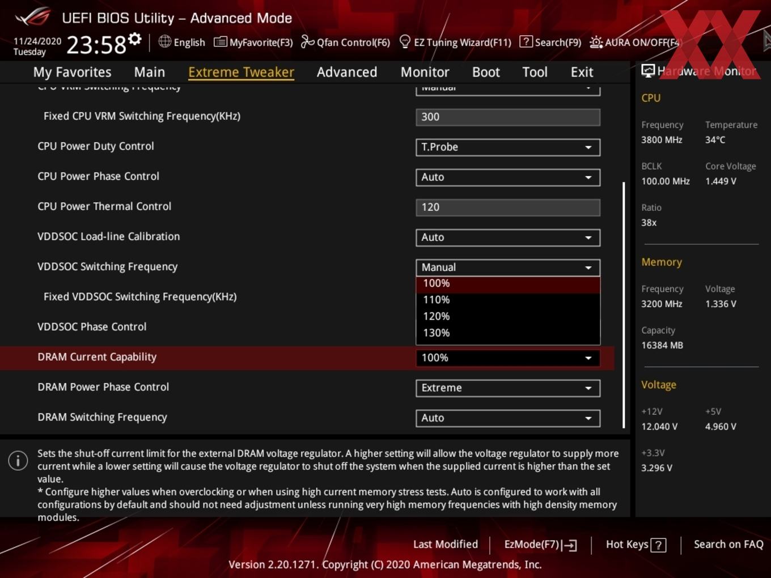The height and width of the screenshot is (578, 771).
Task: Collapse the DRAM Current Capability dropdown
Action: pyautogui.click(x=508, y=358)
